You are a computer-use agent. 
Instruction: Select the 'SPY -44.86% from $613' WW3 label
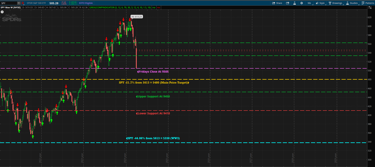[153, 138]
